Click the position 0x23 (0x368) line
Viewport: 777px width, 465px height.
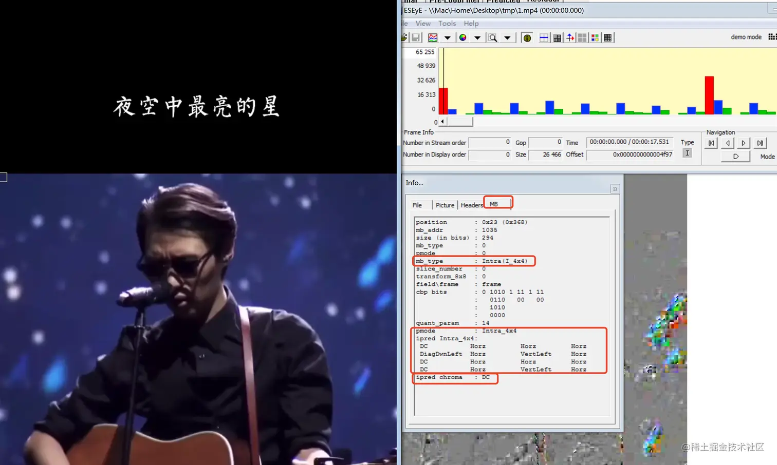tap(472, 222)
